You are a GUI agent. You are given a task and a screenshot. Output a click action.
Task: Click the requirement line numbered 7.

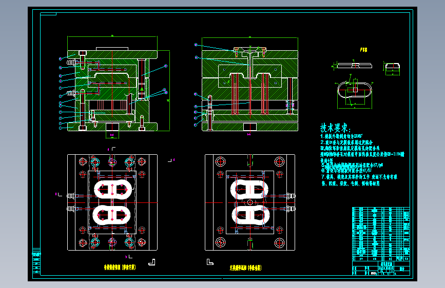(359, 177)
